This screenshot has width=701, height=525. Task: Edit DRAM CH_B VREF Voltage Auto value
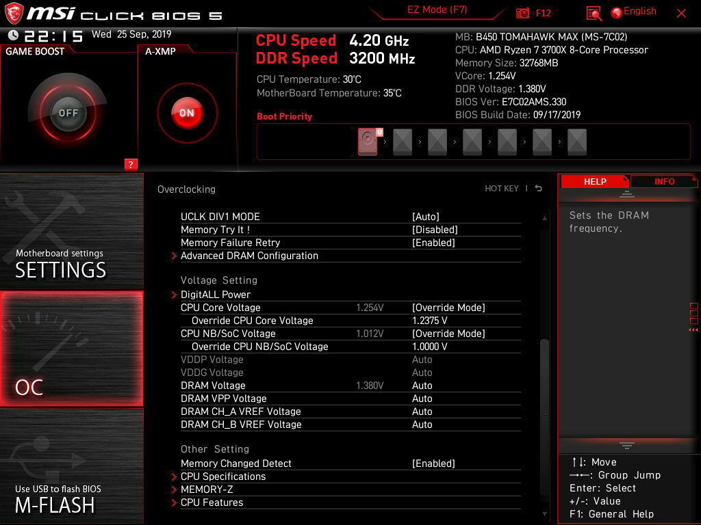point(422,425)
